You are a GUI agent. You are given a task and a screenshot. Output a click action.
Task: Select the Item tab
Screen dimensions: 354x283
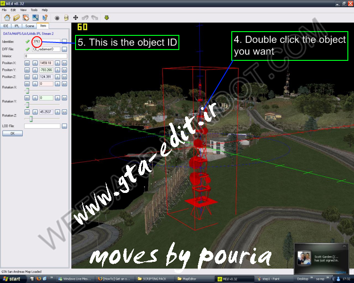(43, 26)
